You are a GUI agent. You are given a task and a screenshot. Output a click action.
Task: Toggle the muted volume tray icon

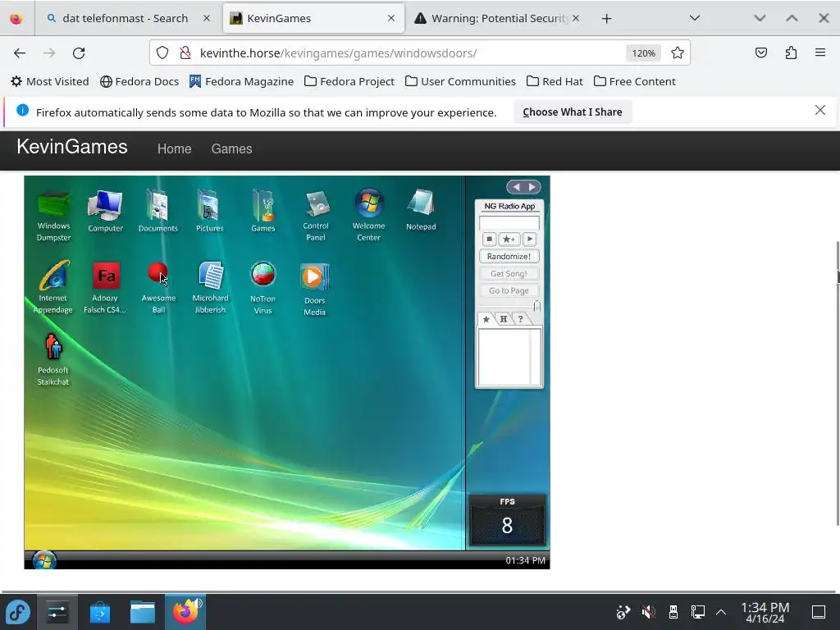click(x=649, y=612)
